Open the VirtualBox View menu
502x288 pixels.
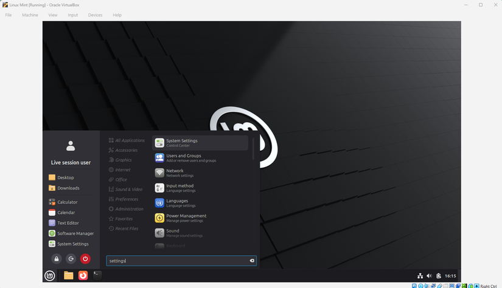pyautogui.click(x=53, y=15)
